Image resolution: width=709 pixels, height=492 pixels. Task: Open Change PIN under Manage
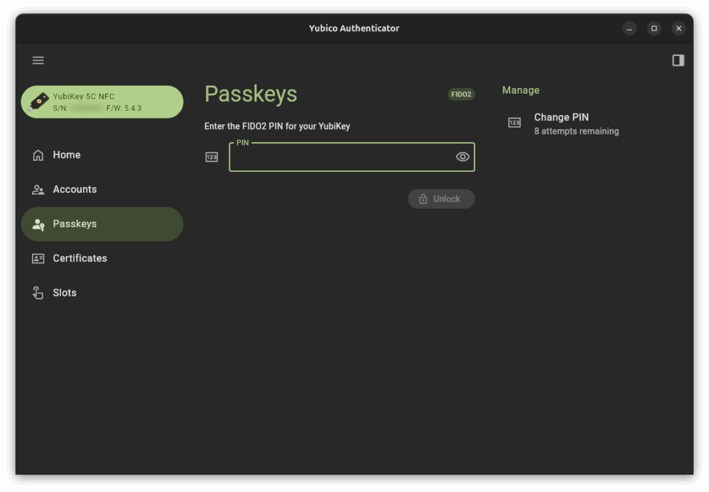tap(561, 118)
